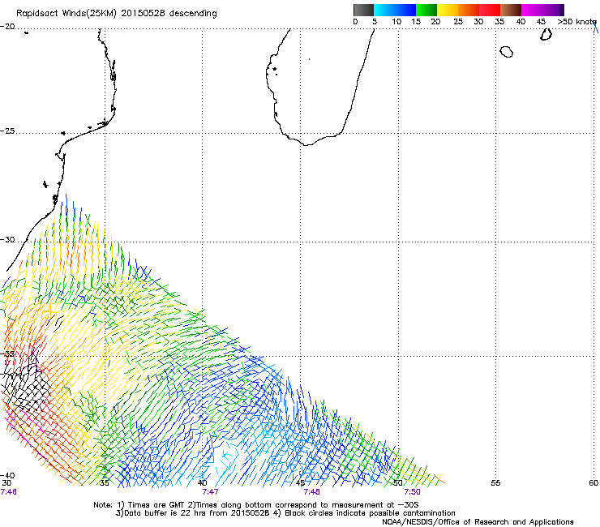The image size is (600, 527).
Task: Click the '0' label under the color scale
Action: pos(355,22)
